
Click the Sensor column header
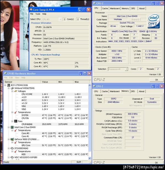click(22, 82)
